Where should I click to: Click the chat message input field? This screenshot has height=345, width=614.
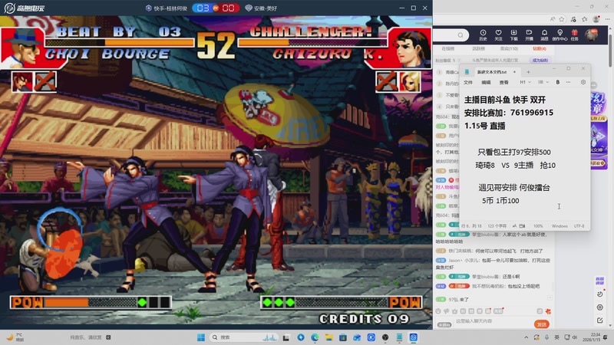493,321
